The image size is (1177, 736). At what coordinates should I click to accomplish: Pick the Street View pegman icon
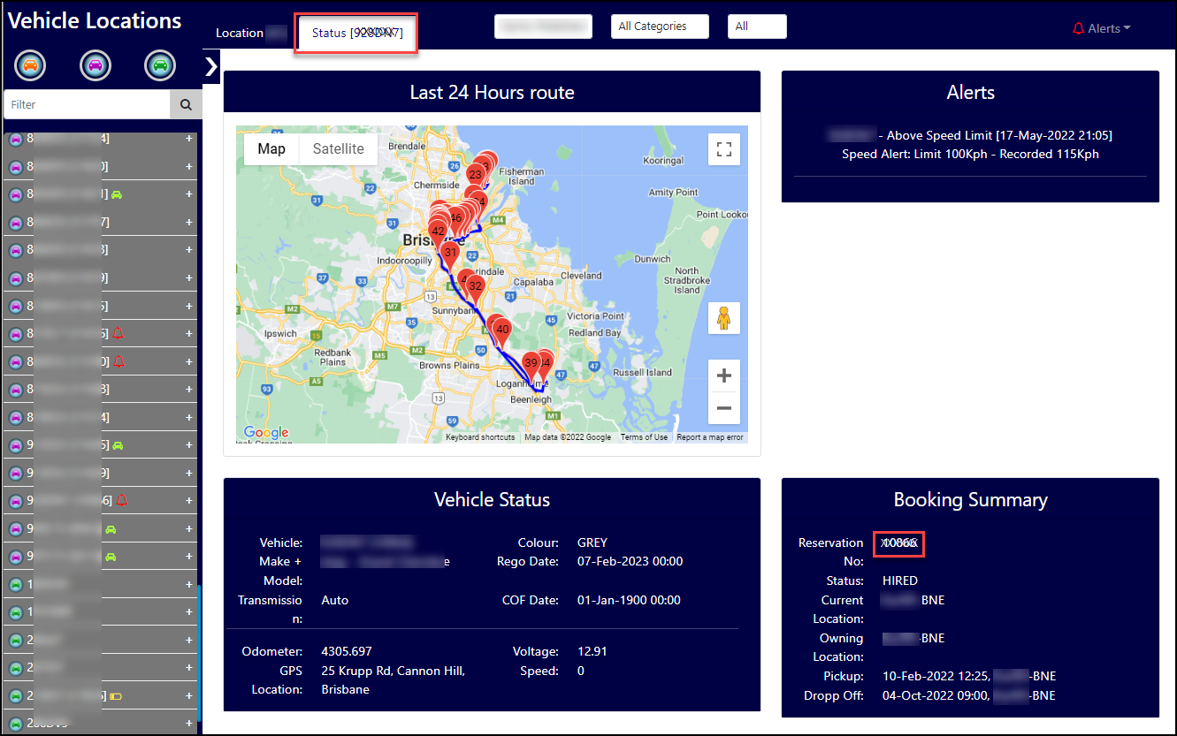point(723,318)
